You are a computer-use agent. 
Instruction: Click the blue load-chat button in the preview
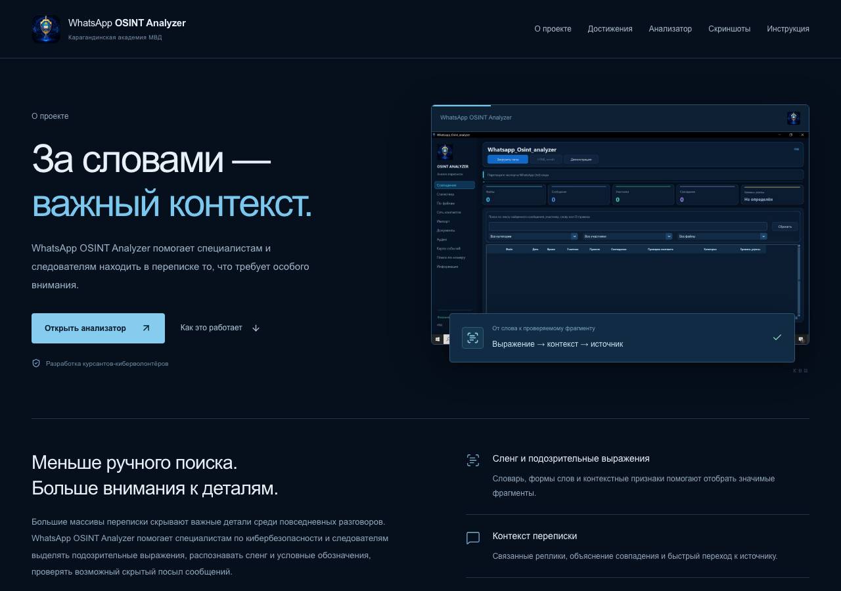click(x=508, y=160)
